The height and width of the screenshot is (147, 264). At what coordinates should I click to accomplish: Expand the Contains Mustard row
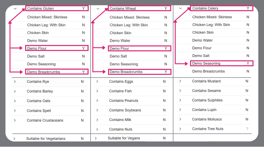click(180, 81)
